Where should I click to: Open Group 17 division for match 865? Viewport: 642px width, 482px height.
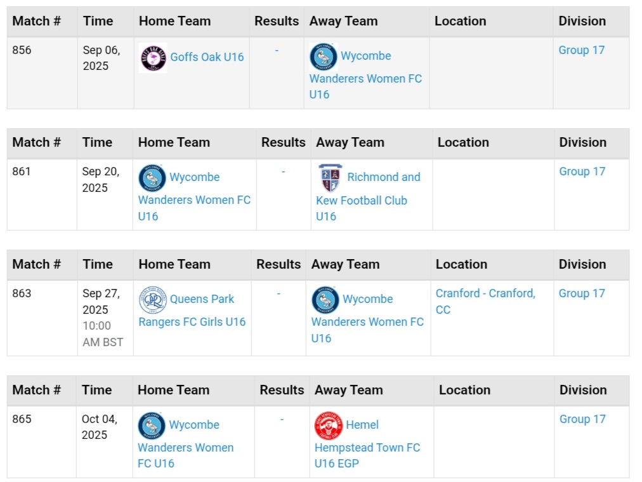tap(582, 419)
